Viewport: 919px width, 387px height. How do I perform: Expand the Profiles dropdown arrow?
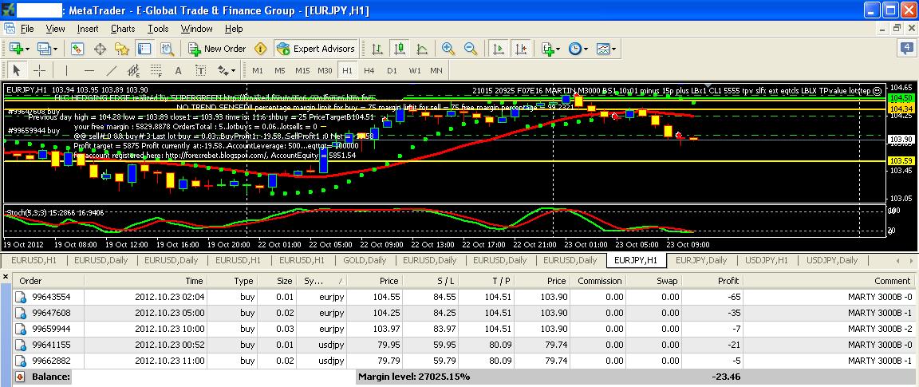55,49
